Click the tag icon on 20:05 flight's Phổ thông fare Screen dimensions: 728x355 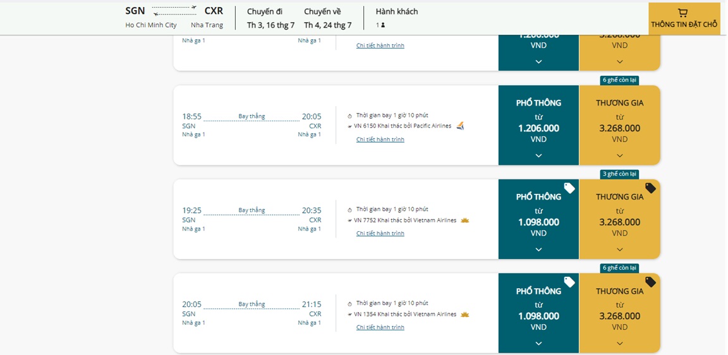[x=569, y=282]
